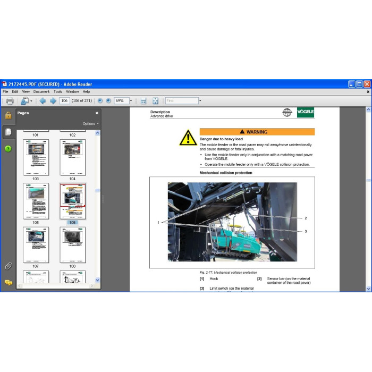Viewport: 372px width, 372px height.
Task: Go to previous page with left arrow
Action: click(43, 101)
